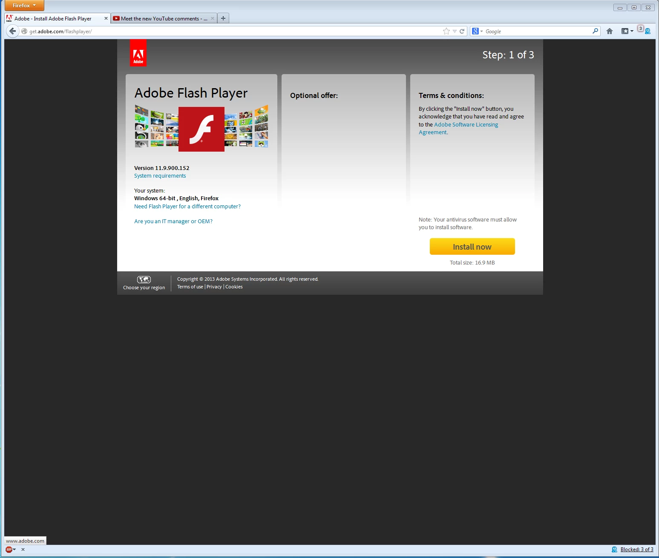The image size is (659, 558).
Task: Click the Ghostery icon in status bar
Action: pos(614,549)
